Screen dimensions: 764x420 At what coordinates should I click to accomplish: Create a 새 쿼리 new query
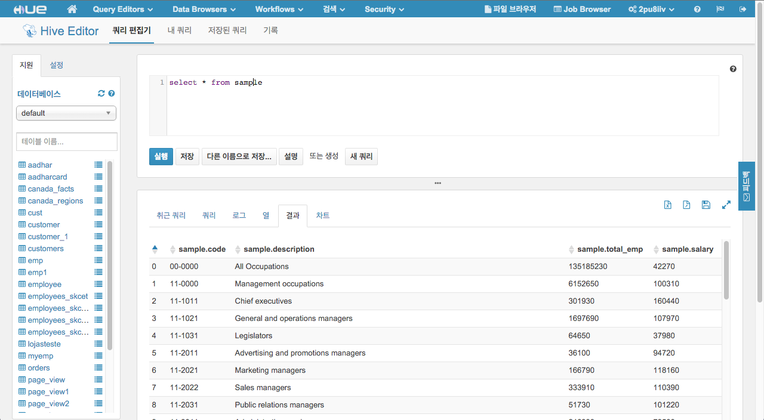coord(361,156)
